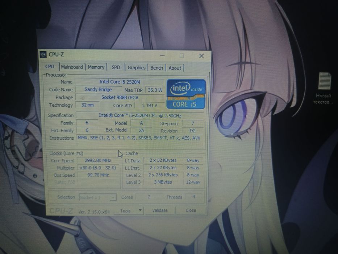
Task: Click the Level 2 value 2 x 256 KBytes
Action: 163,175
